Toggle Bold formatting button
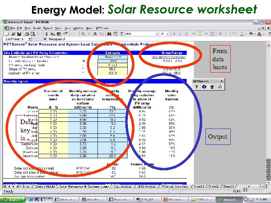 [174, 34]
